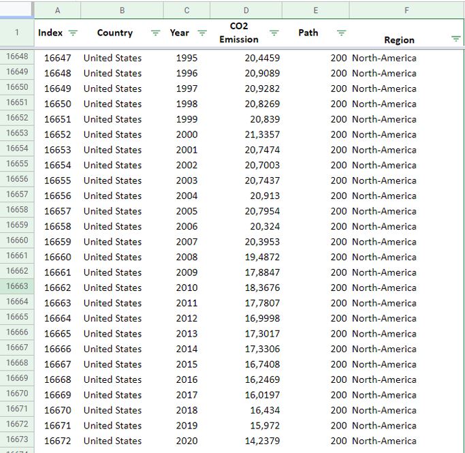The width and height of the screenshot is (465, 453).
Task: Select column A header
Action: 58,10
